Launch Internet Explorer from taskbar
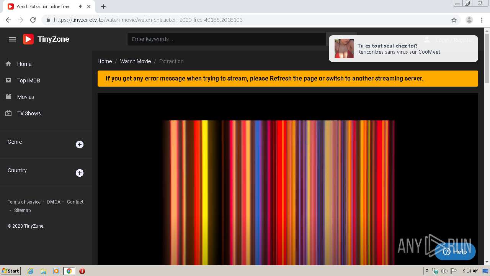Screen dimensions: 490x276 click(x=30, y=271)
